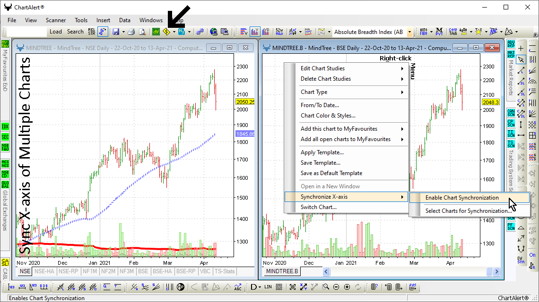Choose Switch Chart... in context menu
539x302 pixels.
346,207
